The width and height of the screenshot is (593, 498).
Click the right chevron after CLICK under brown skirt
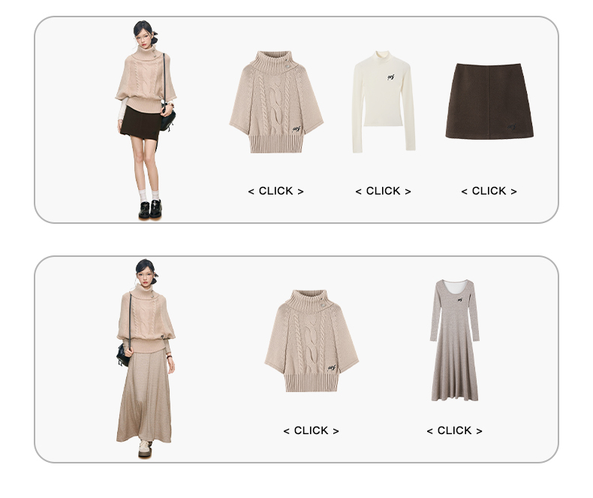click(514, 192)
